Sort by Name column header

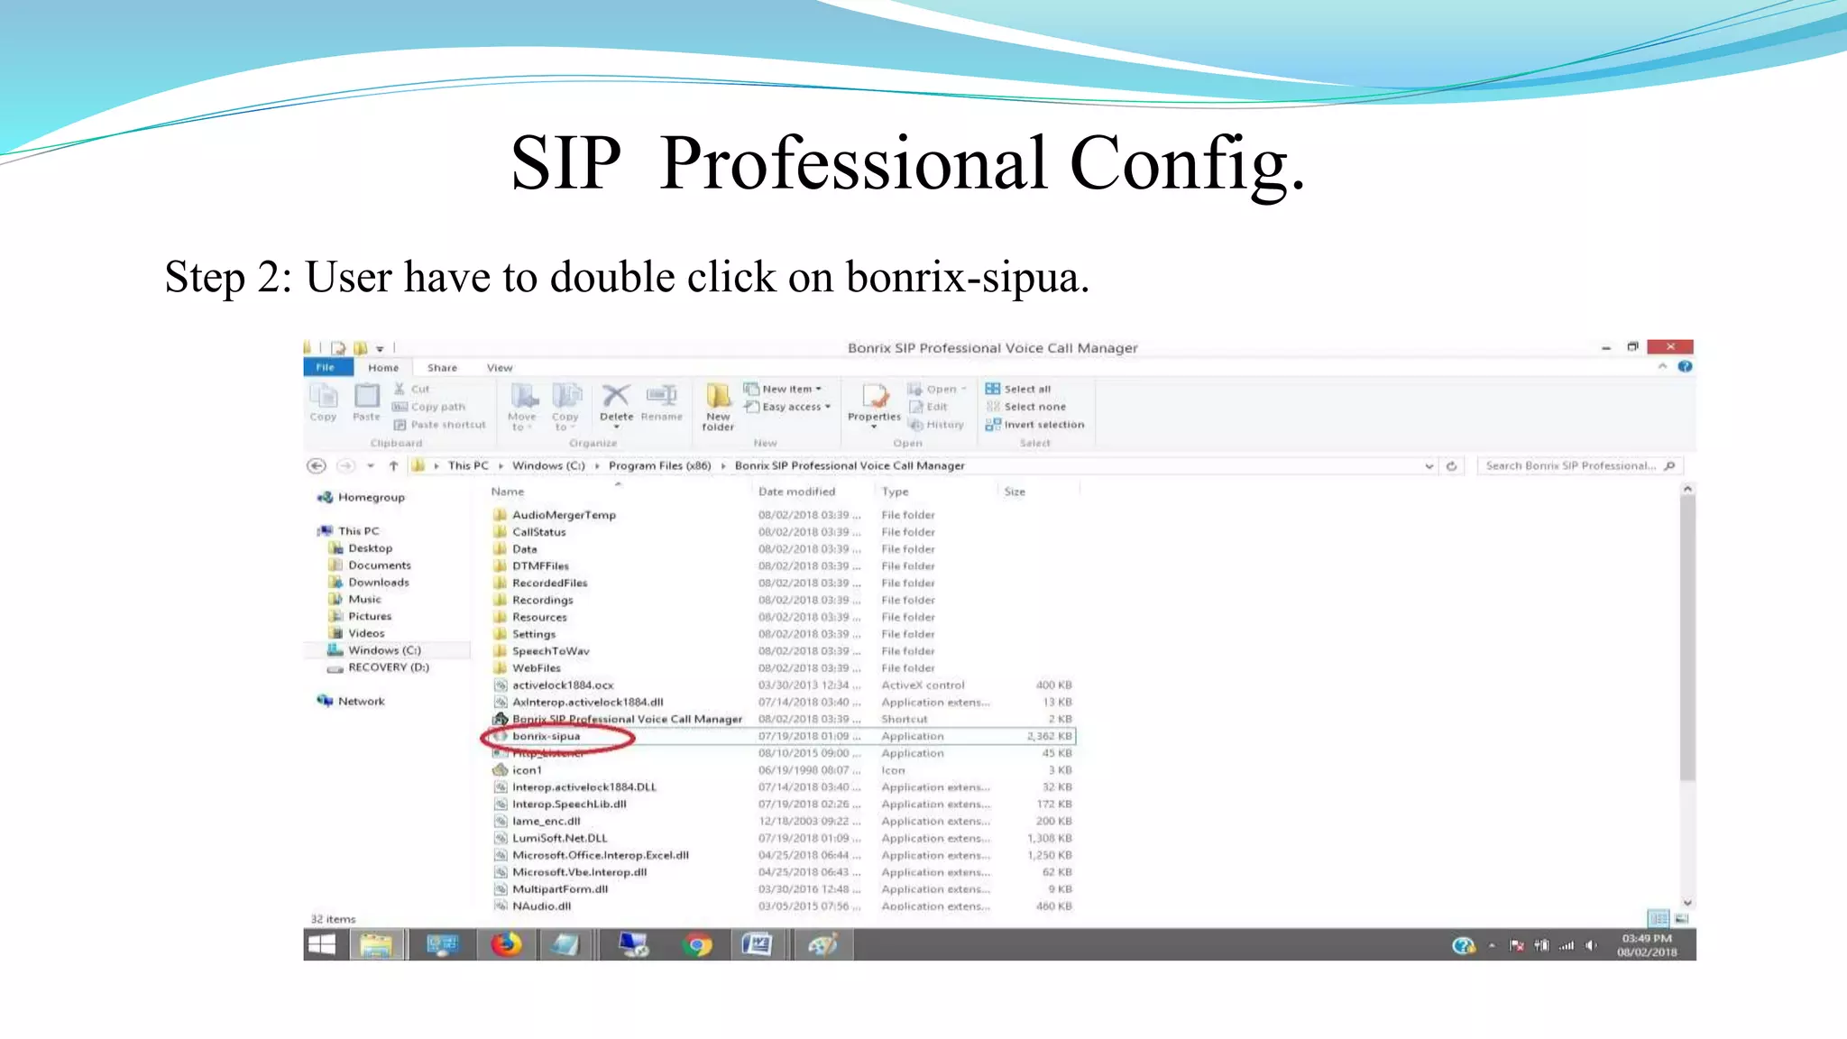coord(508,492)
